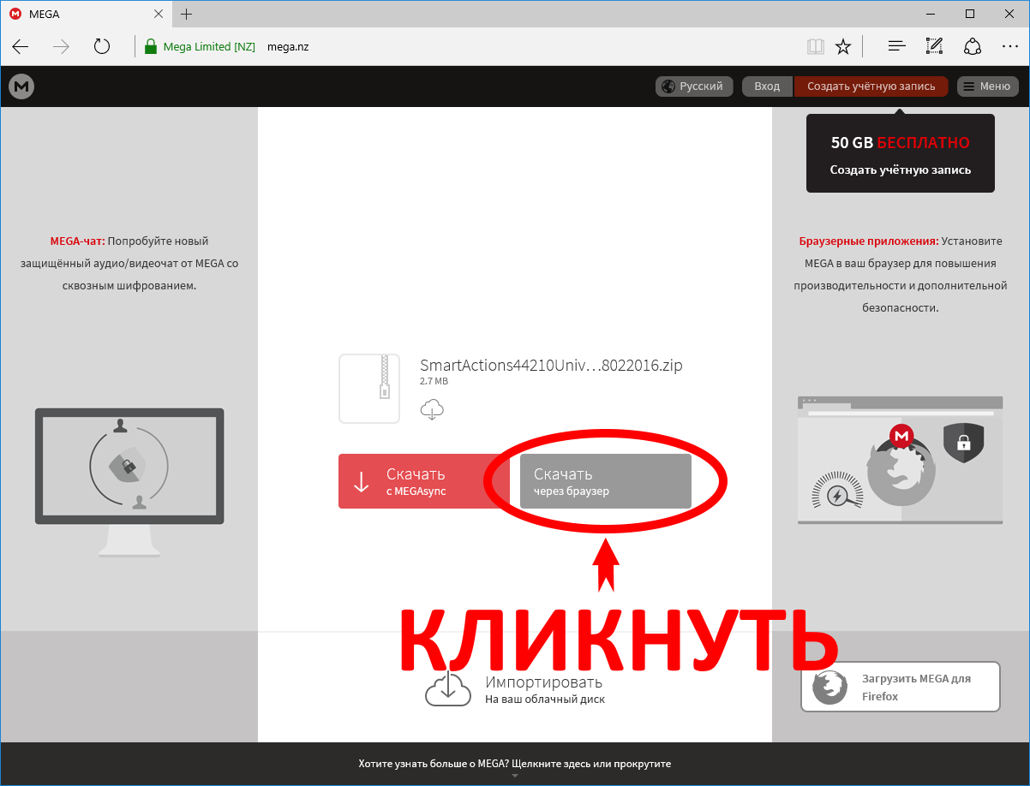Image resolution: width=1030 pixels, height=786 pixels.
Task: Open the browser More actions menu
Action: 1009,46
